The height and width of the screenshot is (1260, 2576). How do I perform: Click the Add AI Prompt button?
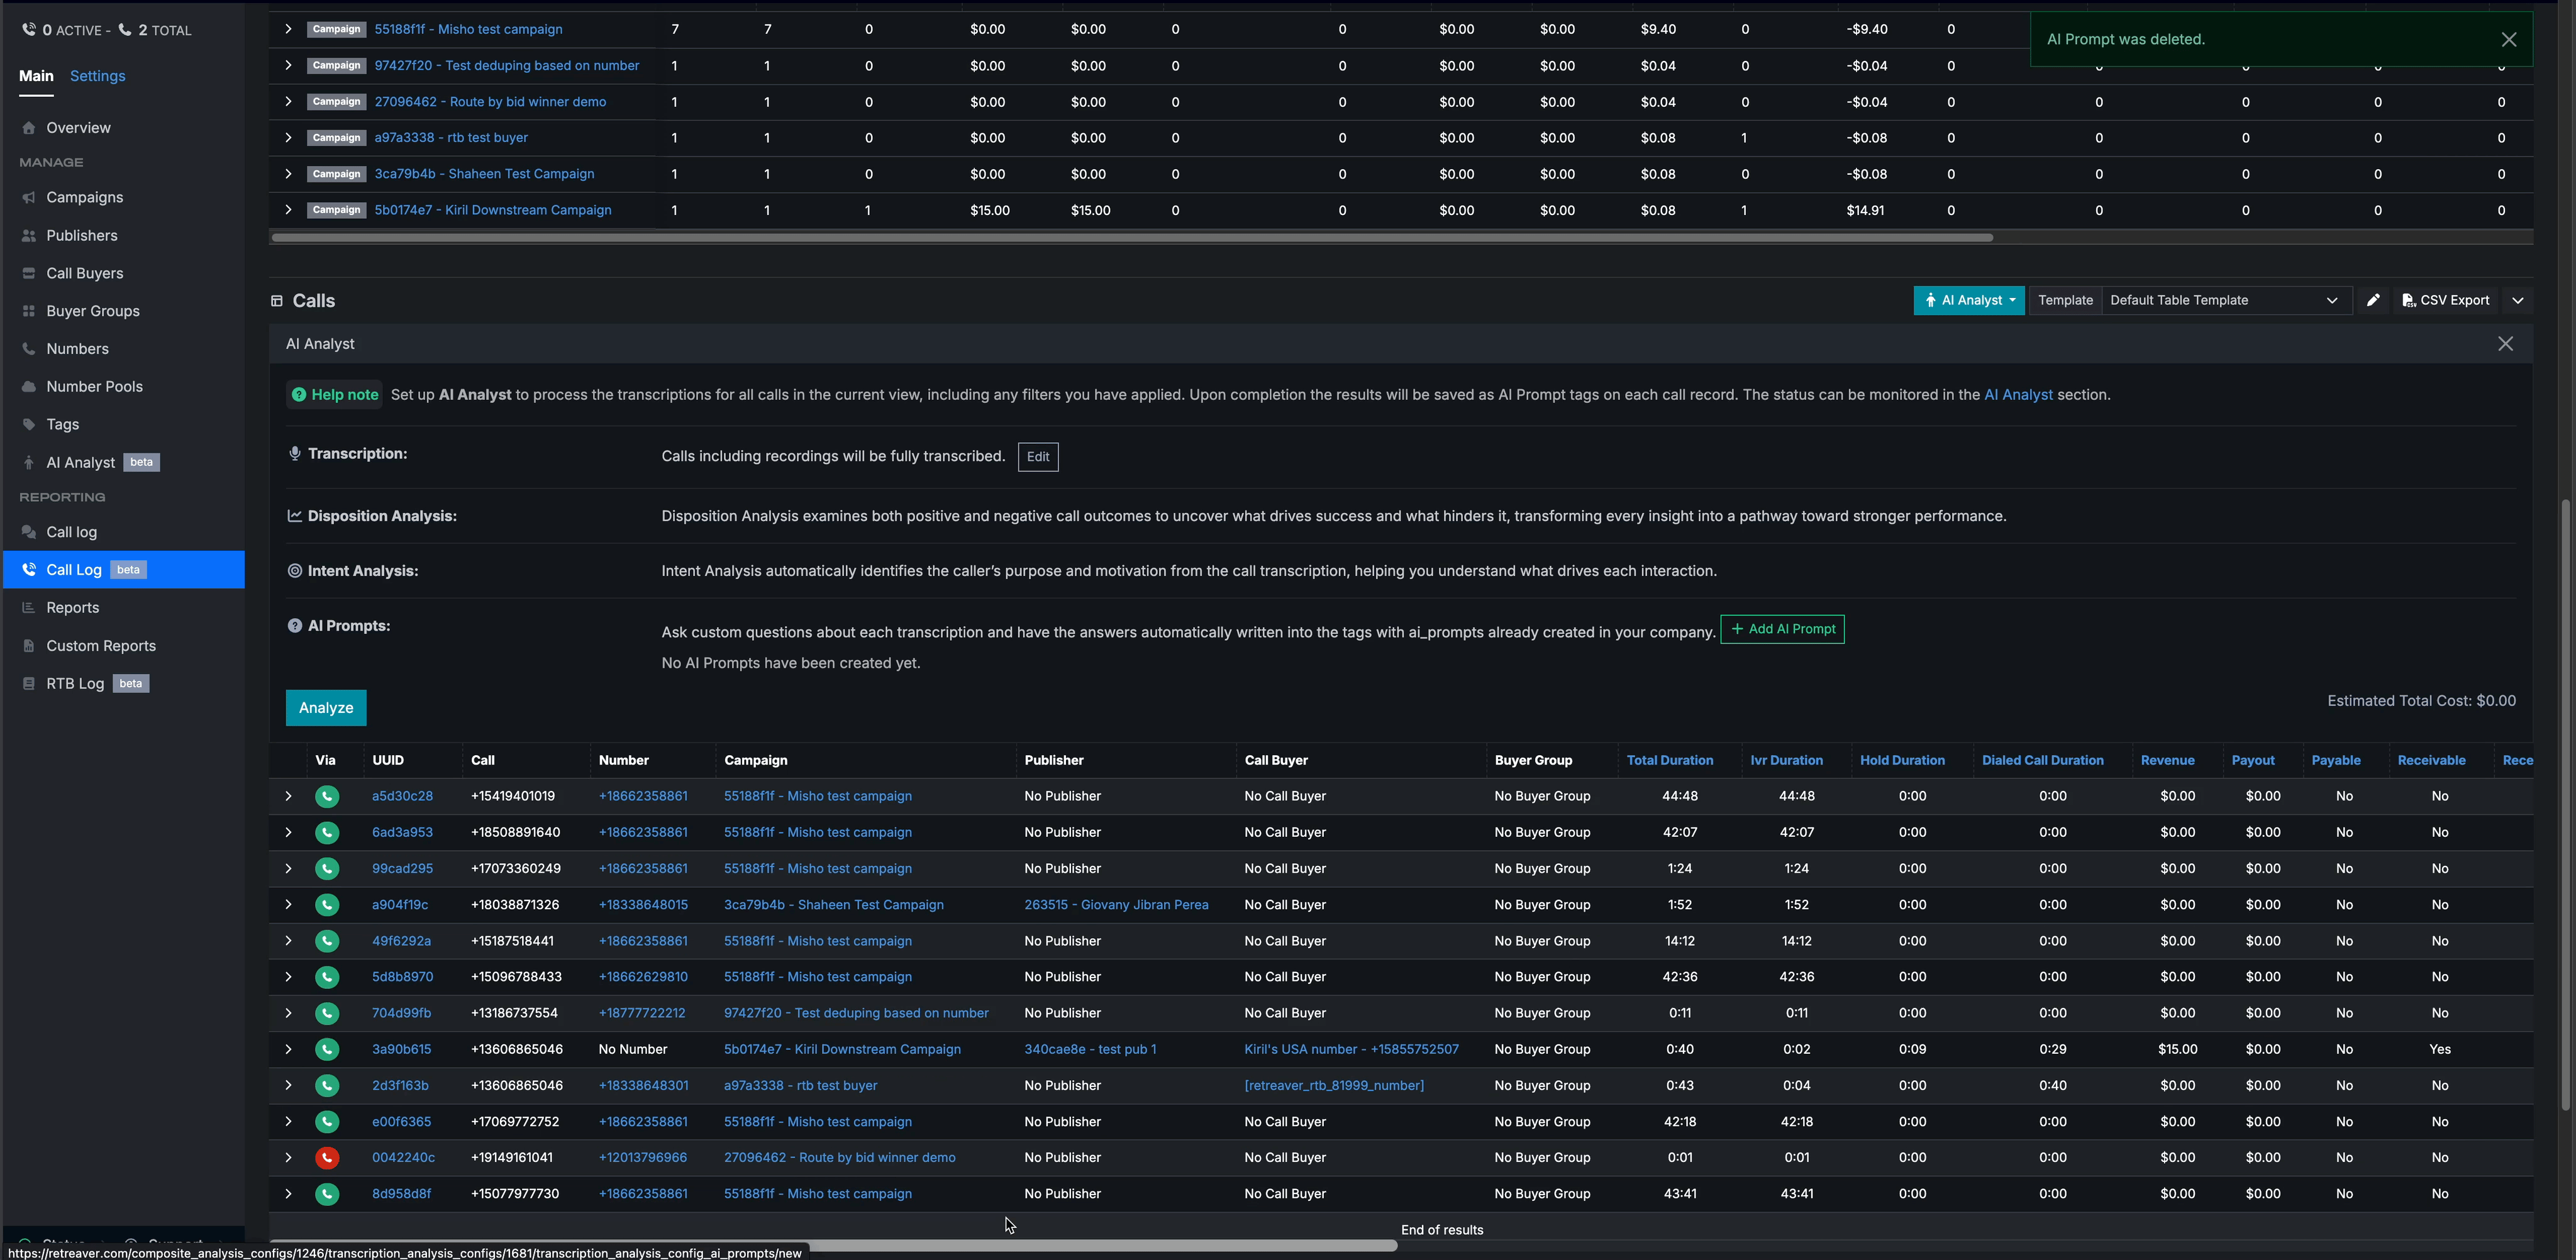1782,629
